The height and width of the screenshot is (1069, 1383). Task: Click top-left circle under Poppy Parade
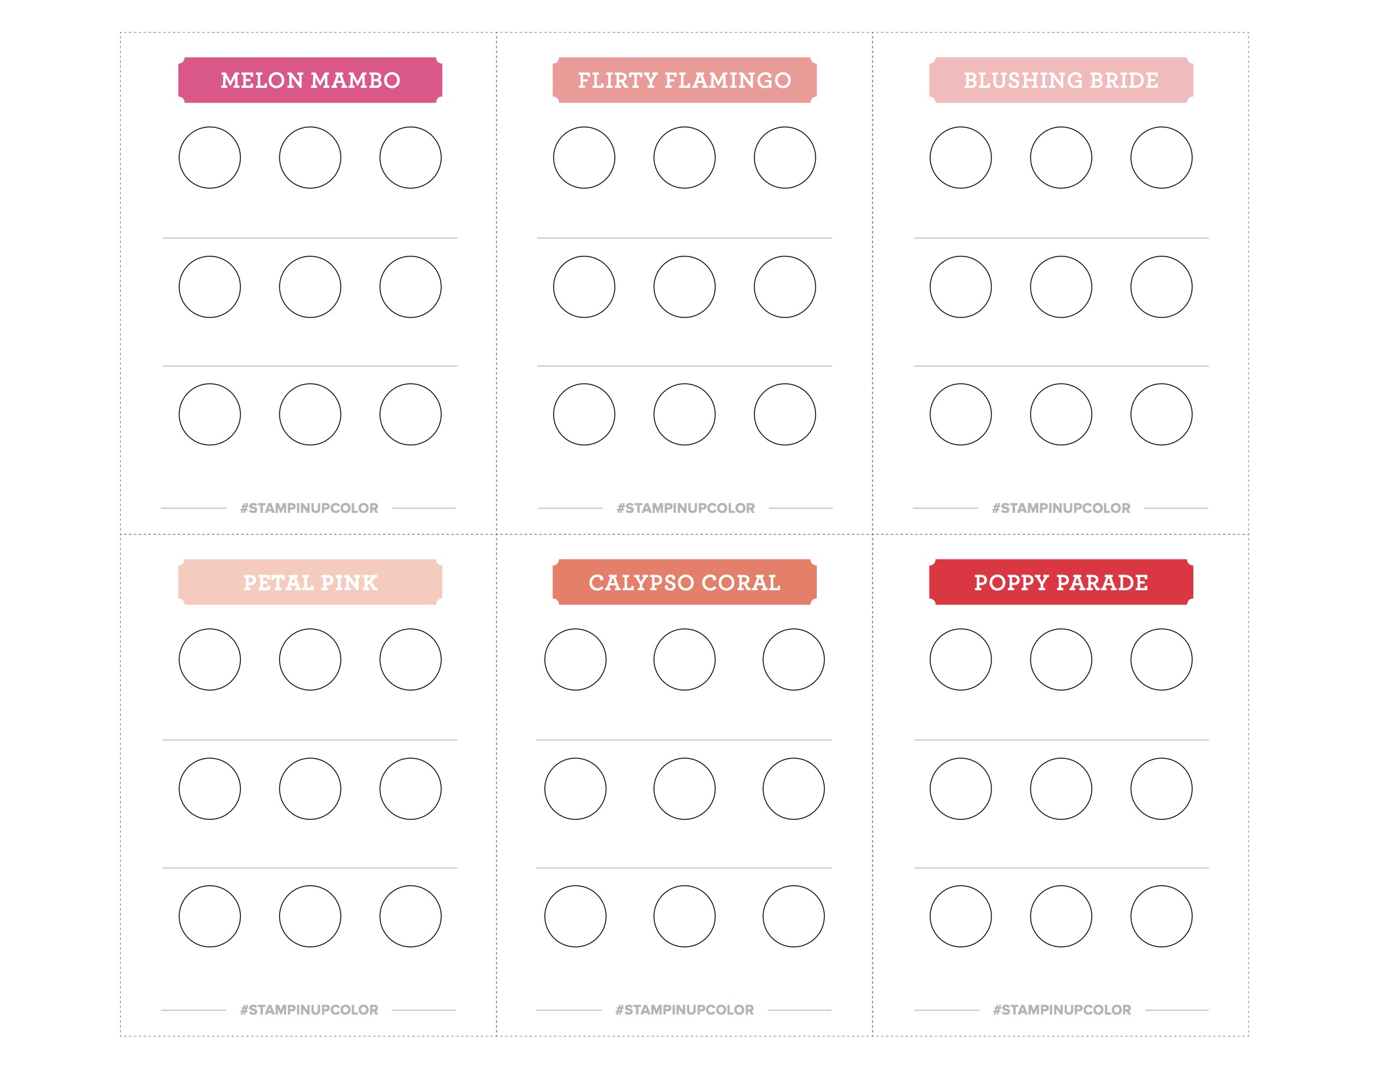(x=960, y=659)
